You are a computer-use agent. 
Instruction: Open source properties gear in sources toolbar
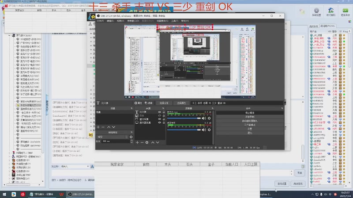147,142
